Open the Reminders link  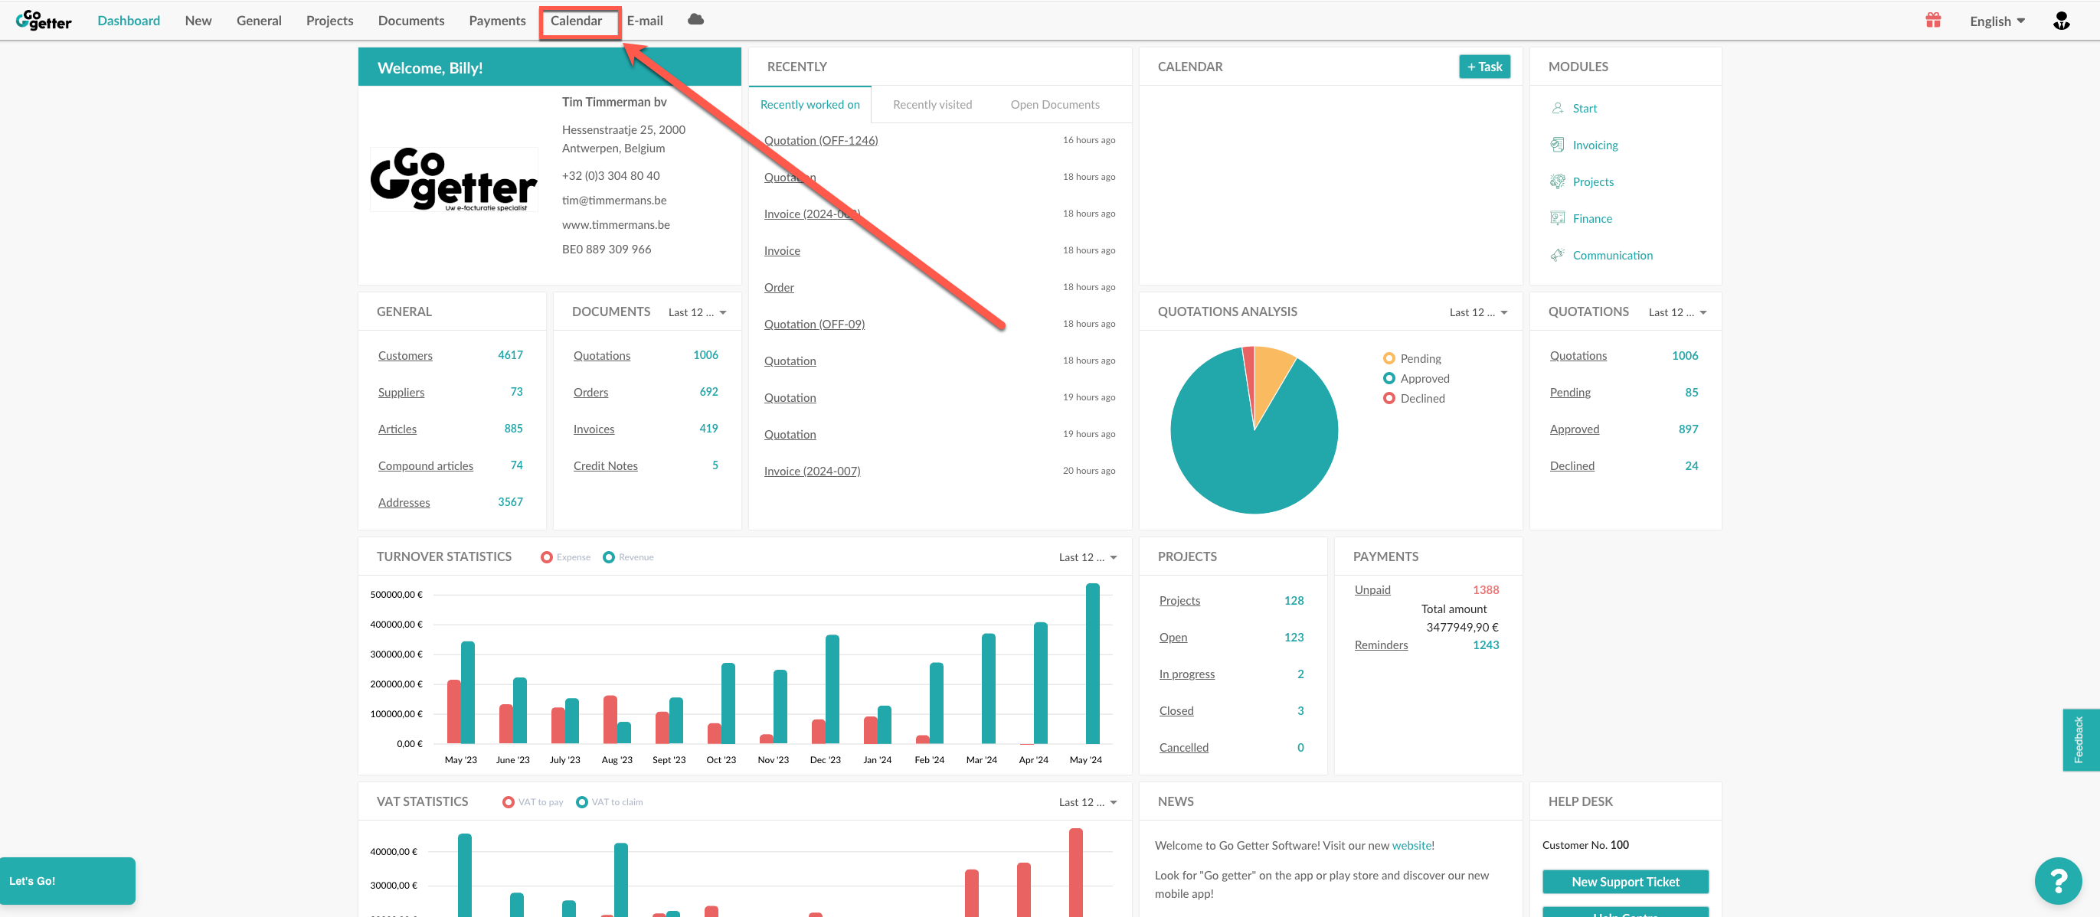click(x=1380, y=645)
